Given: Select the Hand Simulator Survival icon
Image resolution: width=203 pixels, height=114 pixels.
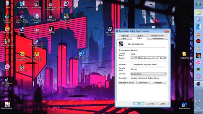Looking at the screenshot, I should pos(66,18).
